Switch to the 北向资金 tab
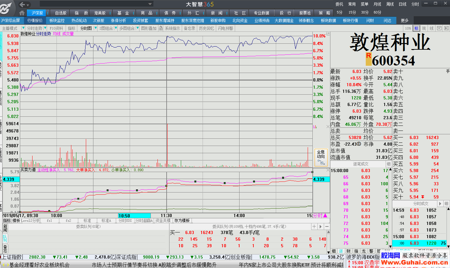The width and height of the screenshot is (450, 268). (x=240, y=20)
